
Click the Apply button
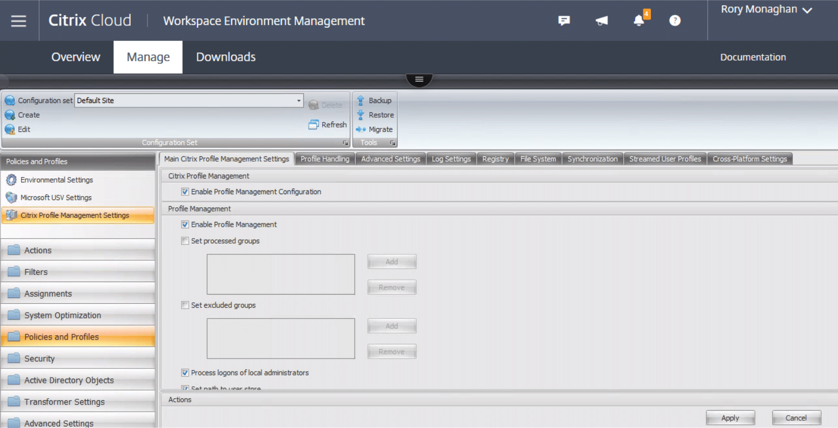[x=730, y=418]
